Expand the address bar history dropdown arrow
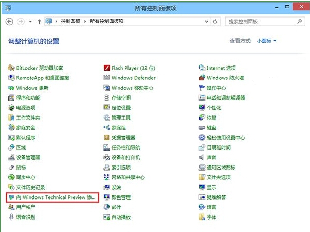Image resolution: width=310 pixels, height=232 pixels. click(206, 21)
